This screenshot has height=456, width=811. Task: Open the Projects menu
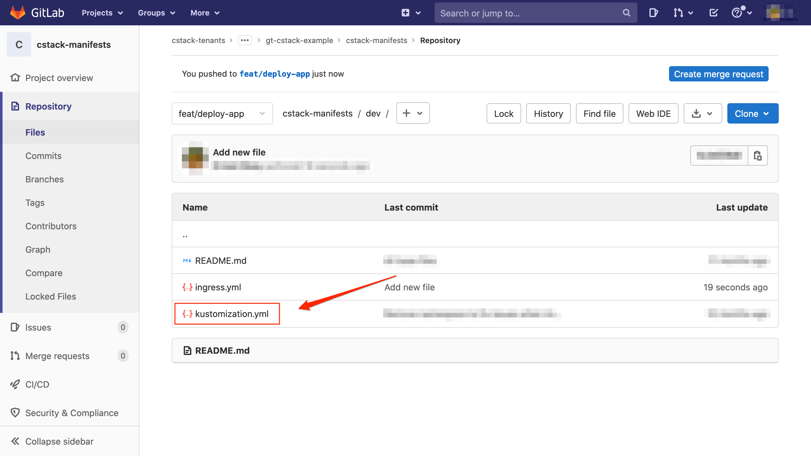tap(102, 13)
